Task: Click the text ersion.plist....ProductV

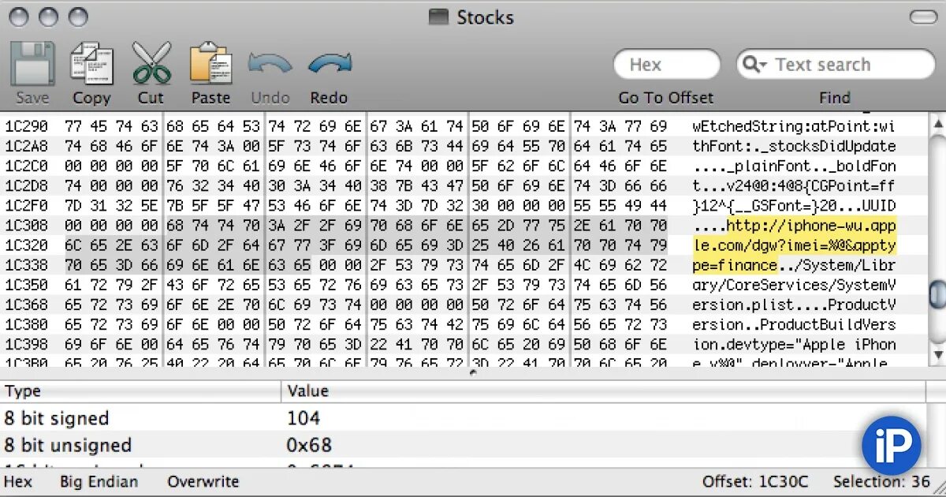Action: [x=795, y=305]
